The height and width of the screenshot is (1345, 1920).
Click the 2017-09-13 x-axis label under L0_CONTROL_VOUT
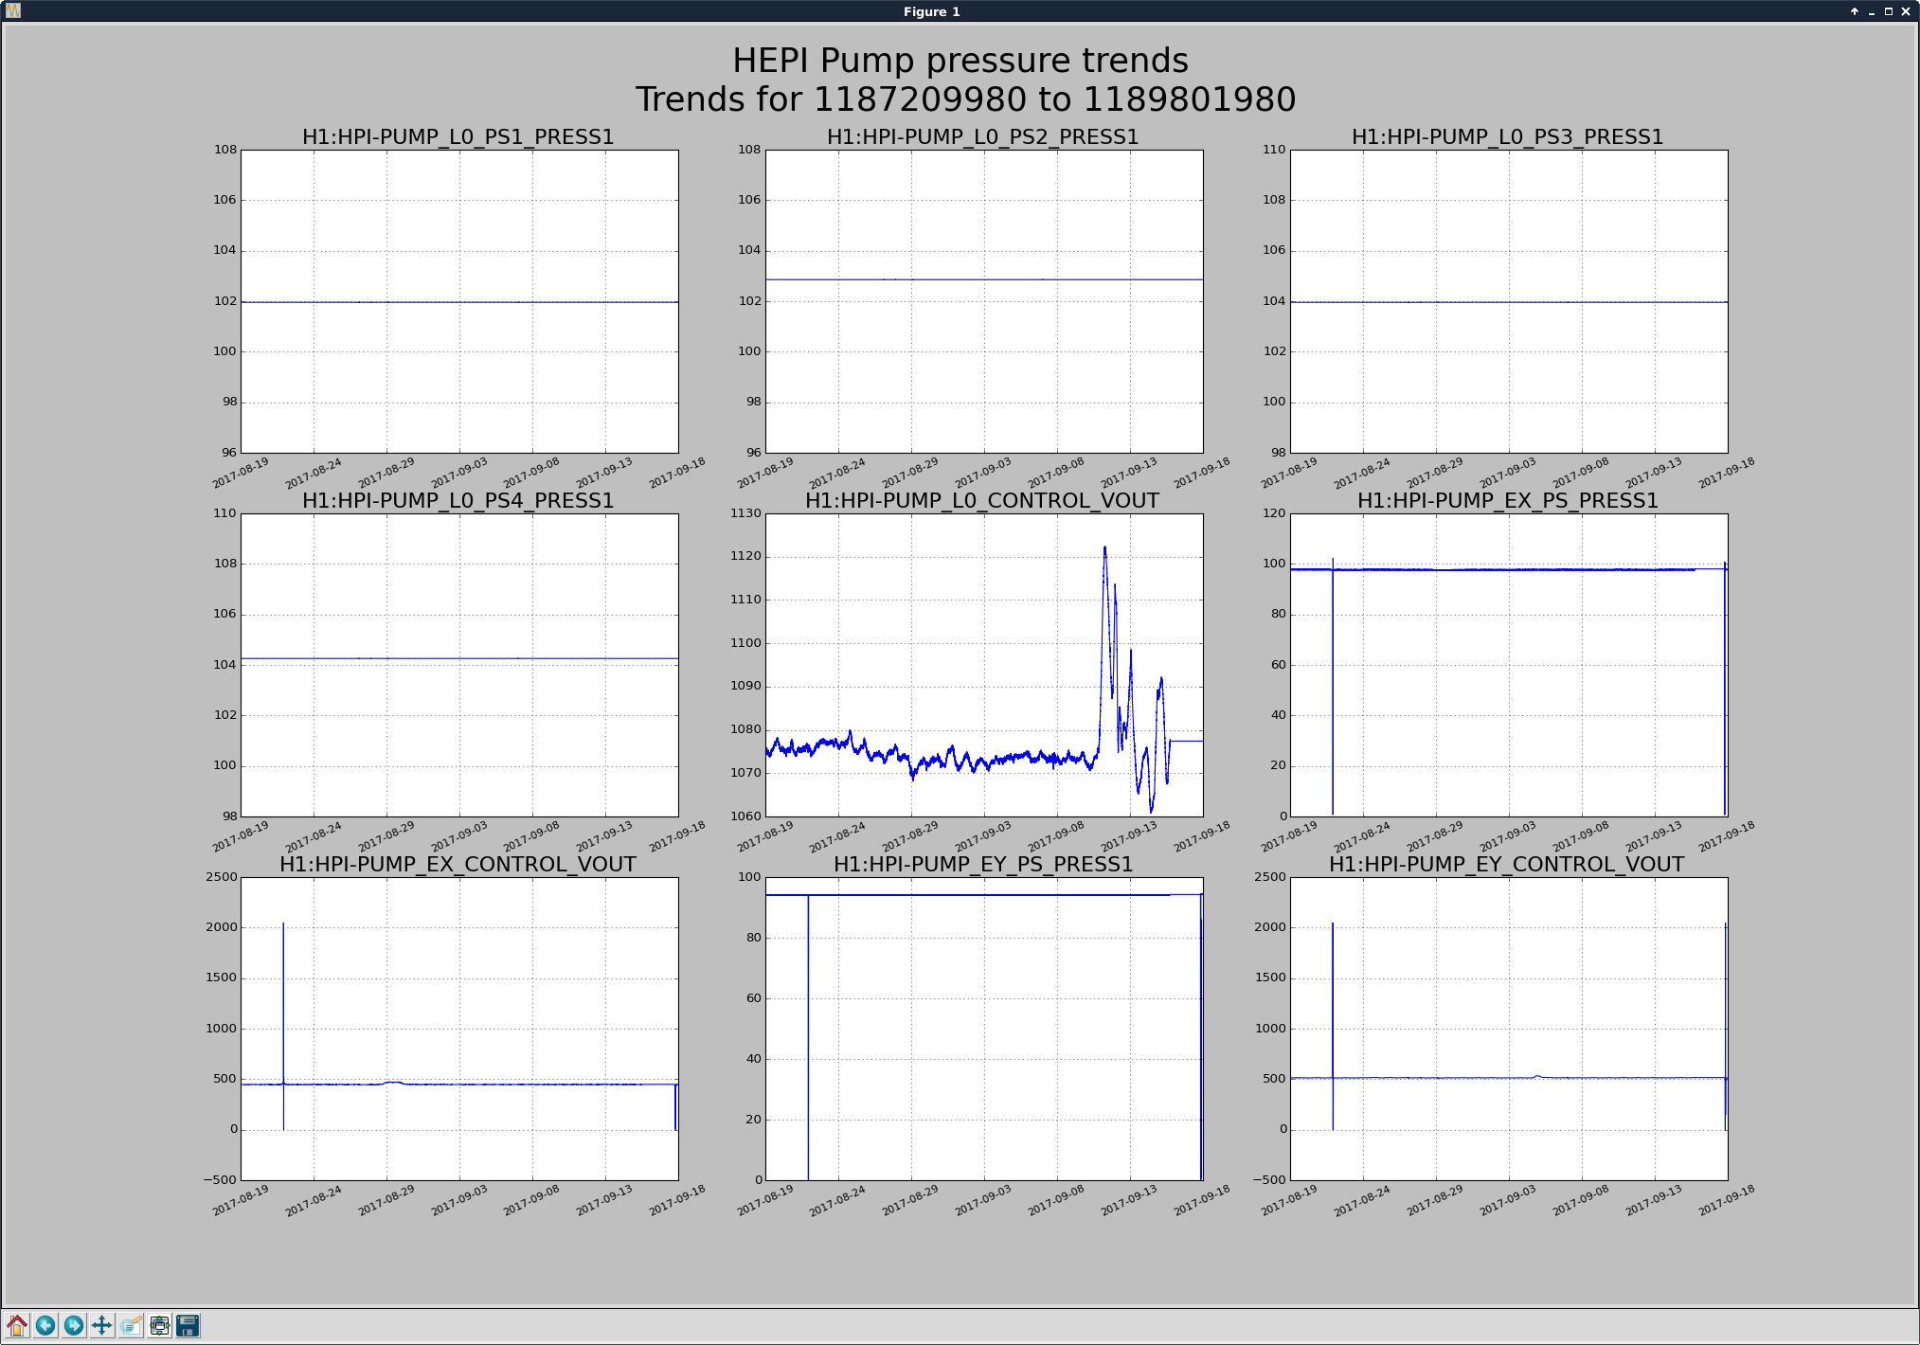[x=1129, y=836]
